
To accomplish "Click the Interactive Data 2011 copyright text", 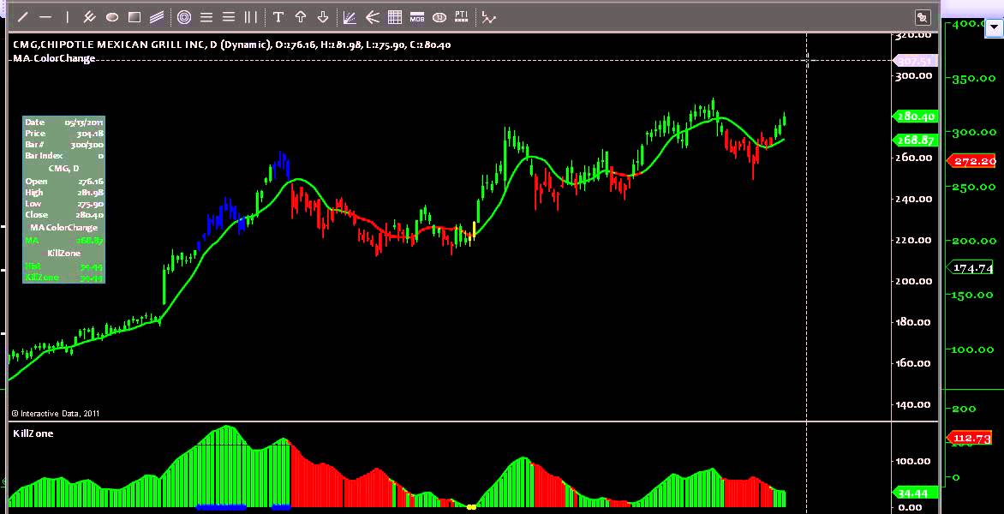I will pyautogui.click(x=56, y=414).
